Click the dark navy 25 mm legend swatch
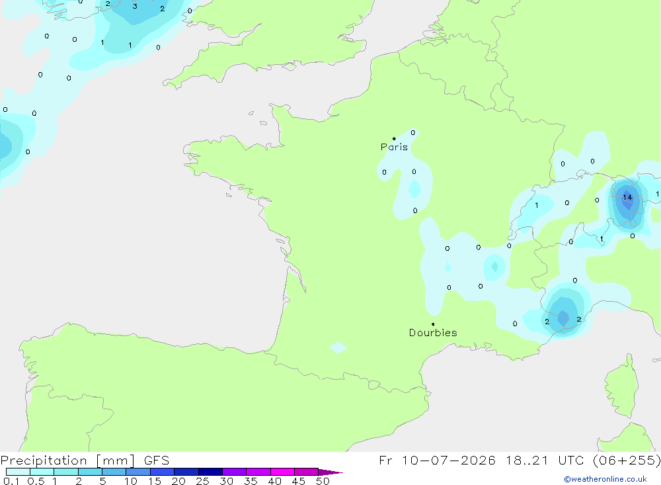Image resolution: width=661 pixels, height=485 pixels. (210, 472)
